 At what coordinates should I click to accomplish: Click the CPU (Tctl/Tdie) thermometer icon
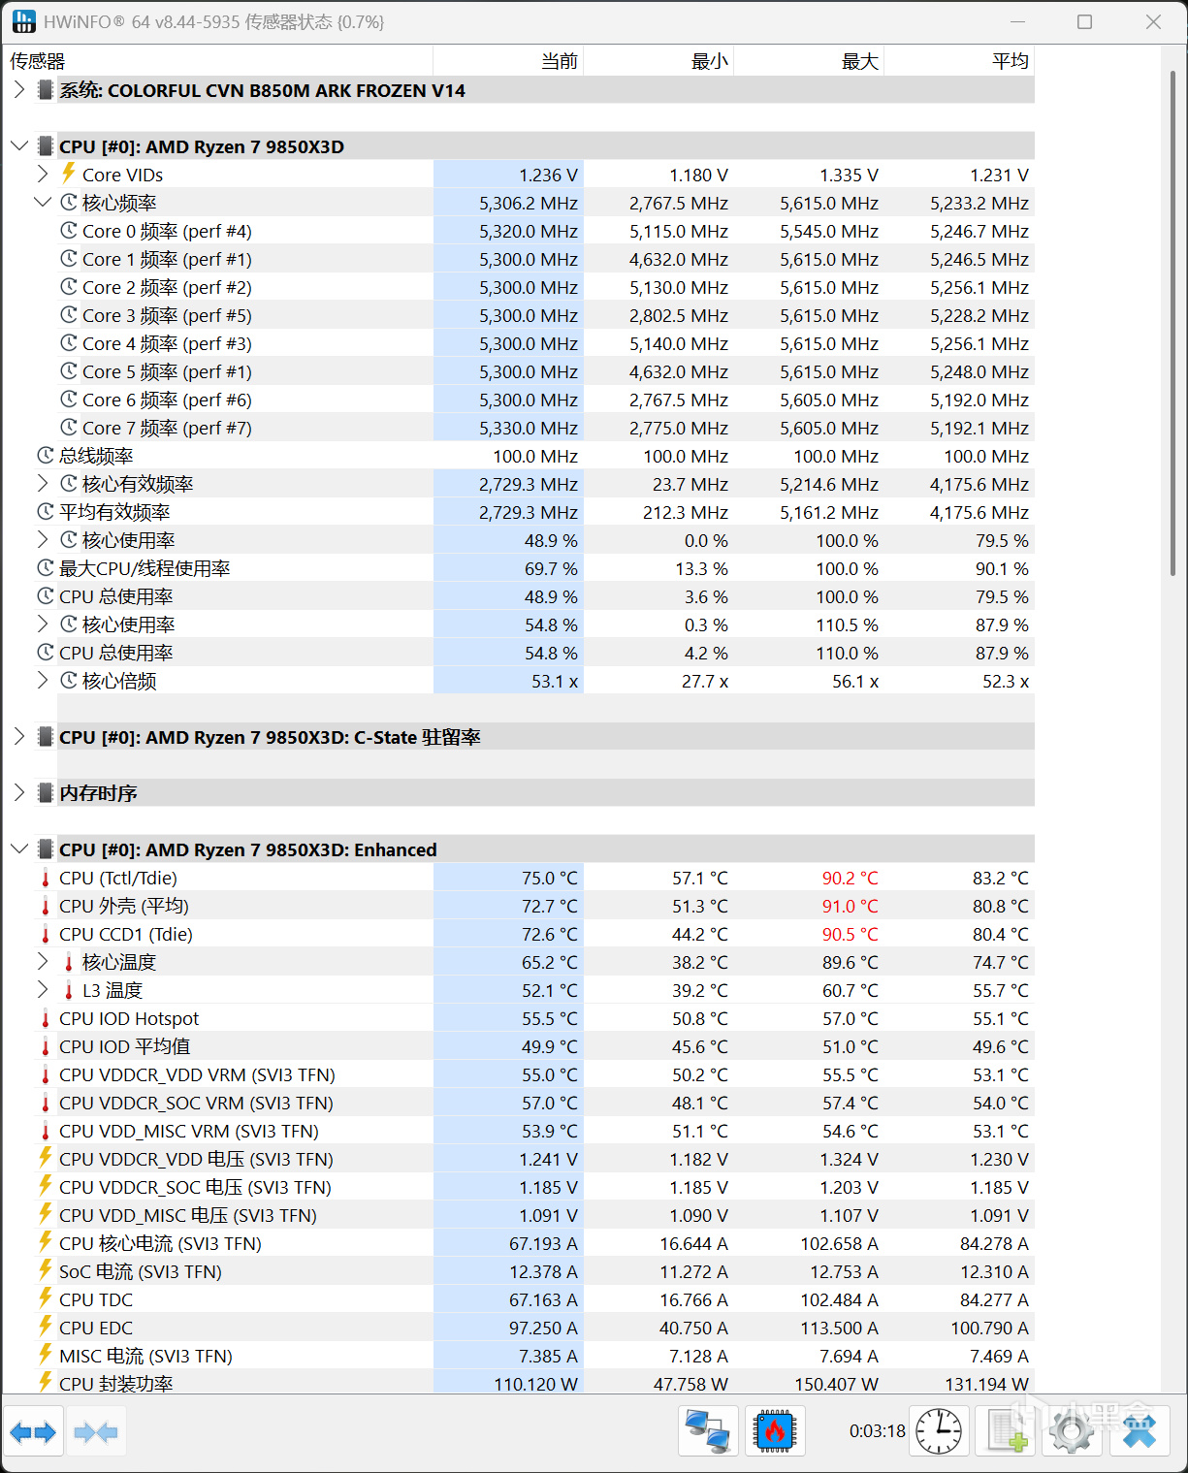(x=46, y=878)
